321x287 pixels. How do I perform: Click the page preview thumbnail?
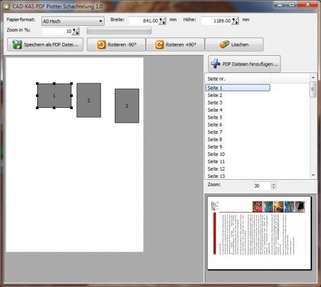click(x=259, y=233)
